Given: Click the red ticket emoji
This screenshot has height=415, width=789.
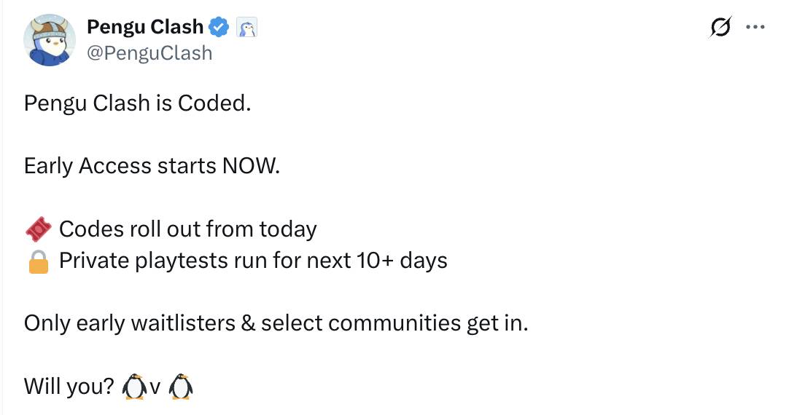Looking at the screenshot, I should 38,229.
